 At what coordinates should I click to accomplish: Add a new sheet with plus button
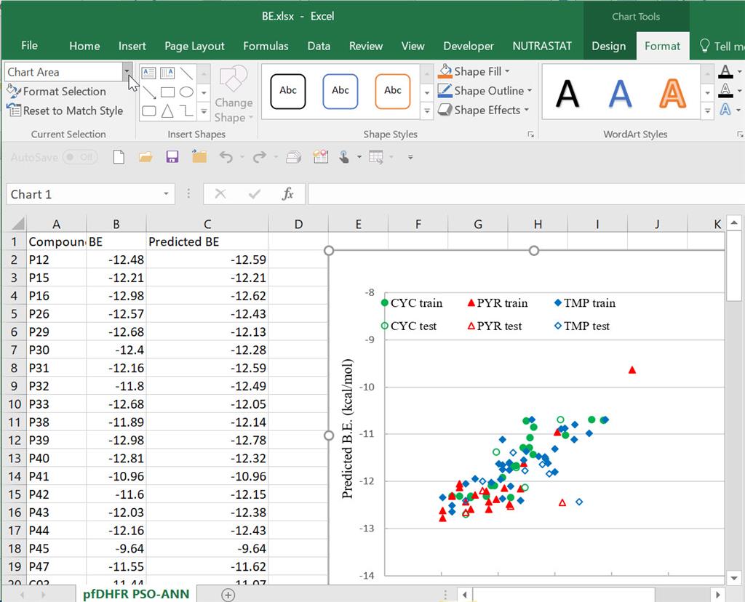[x=228, y=595]
